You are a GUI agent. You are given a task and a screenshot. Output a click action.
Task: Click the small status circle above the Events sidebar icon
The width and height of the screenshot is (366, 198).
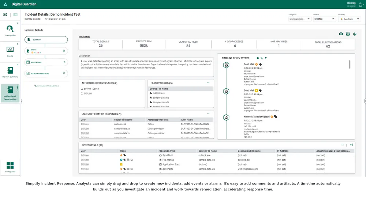click(x=18, y=44)
